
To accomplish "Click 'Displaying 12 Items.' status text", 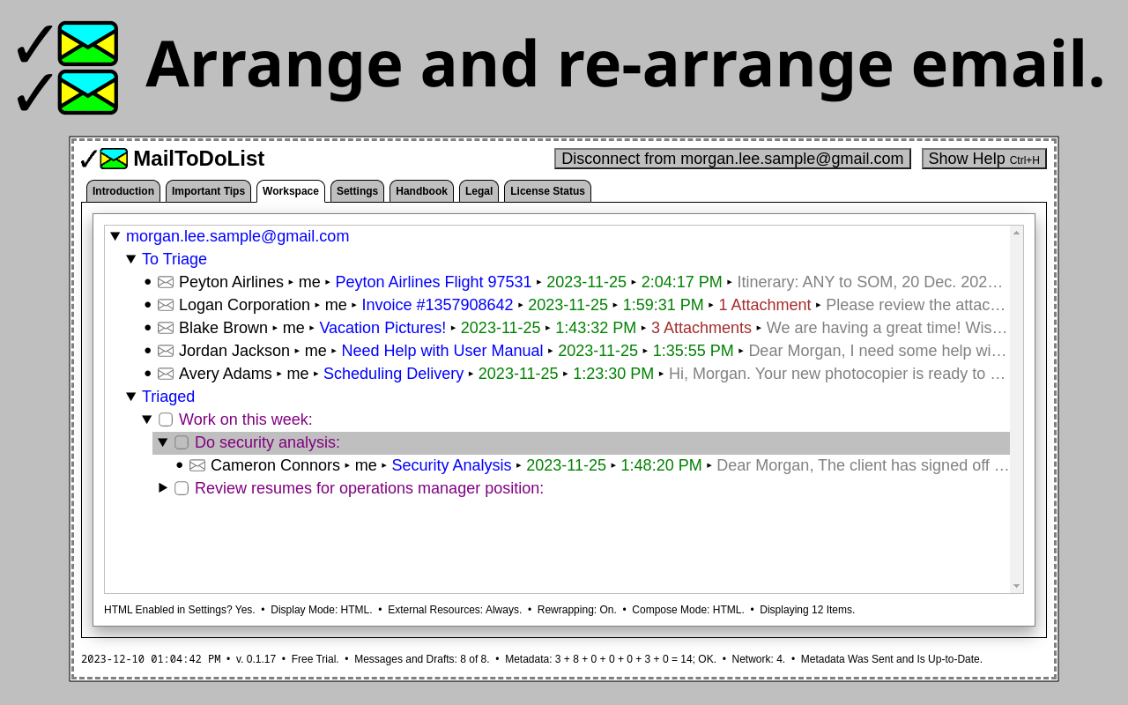I will pyautogui.click(x=807, y=610).
